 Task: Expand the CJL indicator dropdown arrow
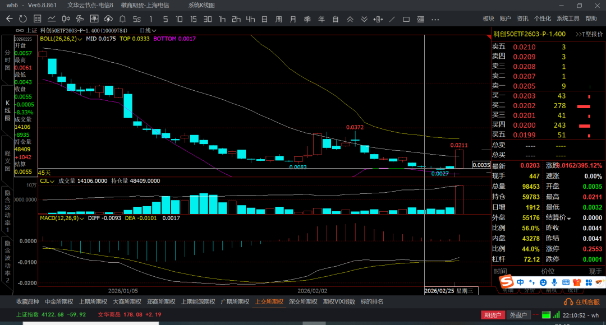[x=52, y=181]
